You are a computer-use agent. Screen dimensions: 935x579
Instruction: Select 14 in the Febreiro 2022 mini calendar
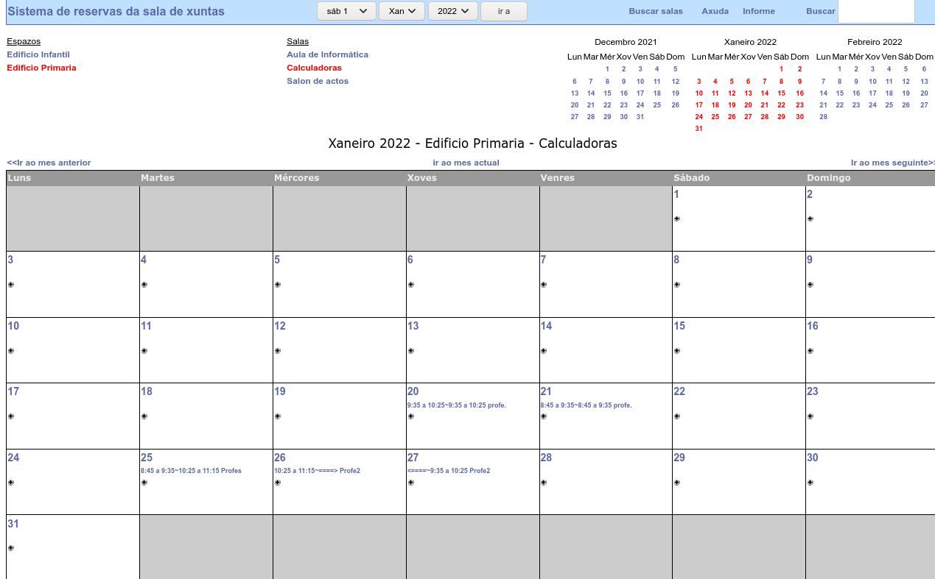(x=823, y=93)
